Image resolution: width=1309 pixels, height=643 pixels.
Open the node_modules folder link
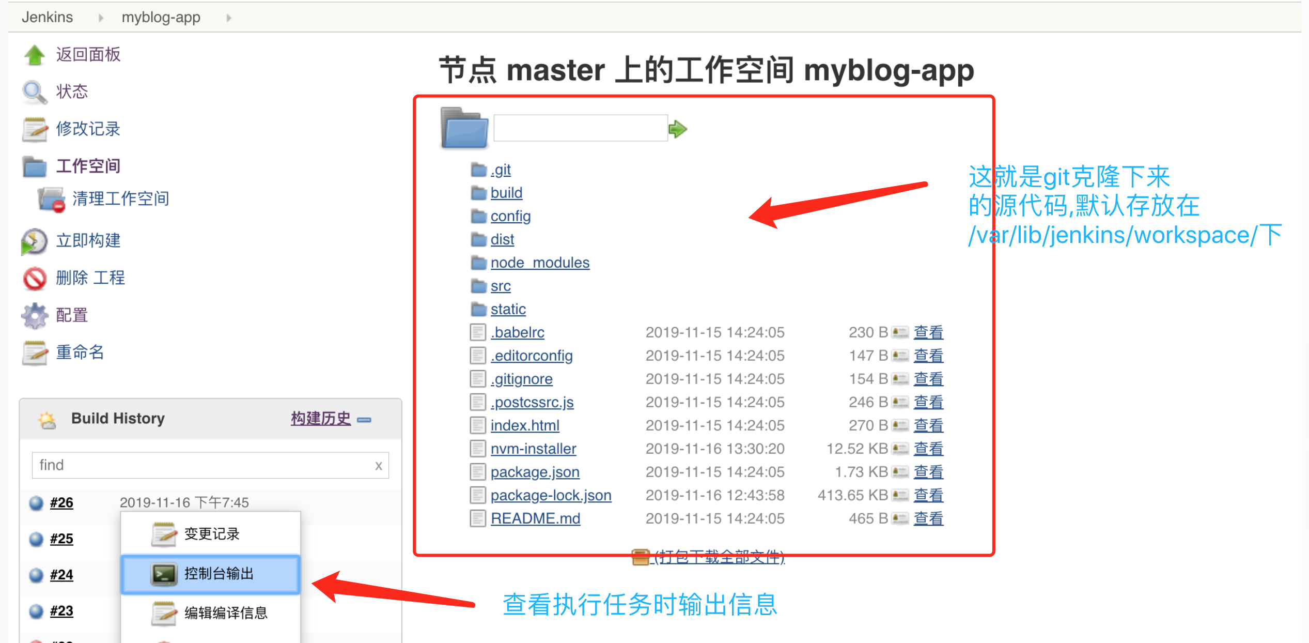(539, 263)
